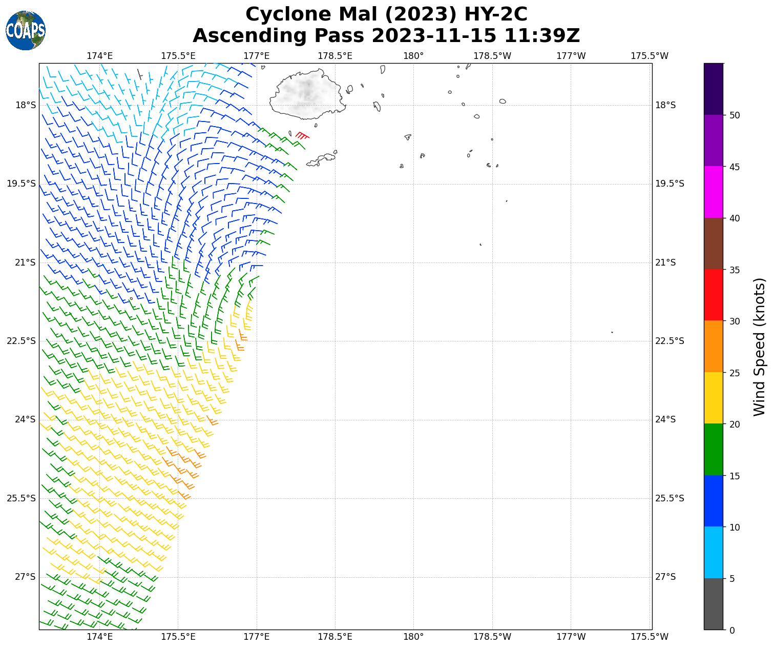Pick the green 15–20 knots color band
Screen dimensions: 774x648
(x=713, y=449)
